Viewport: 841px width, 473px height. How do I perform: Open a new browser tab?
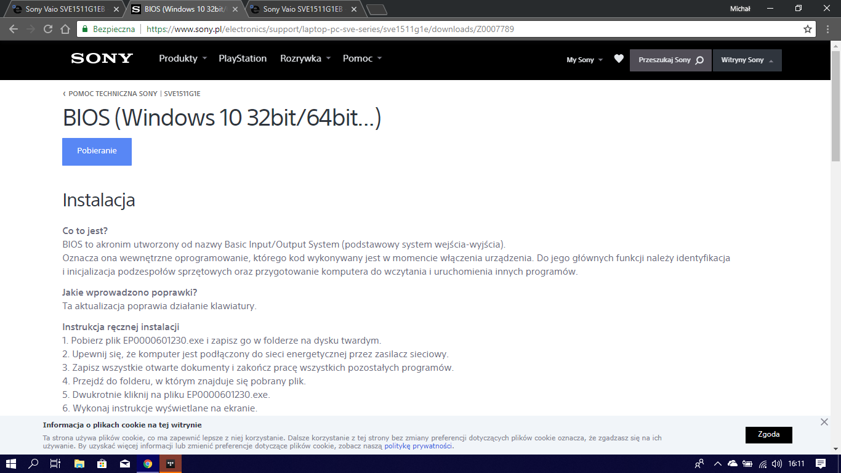tap(377, 9)
